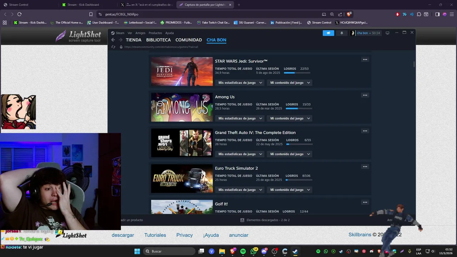Expand 'Mi contenido del juego' for Among Us
This screenshot has height=257, width=457.
pos(290,118)
